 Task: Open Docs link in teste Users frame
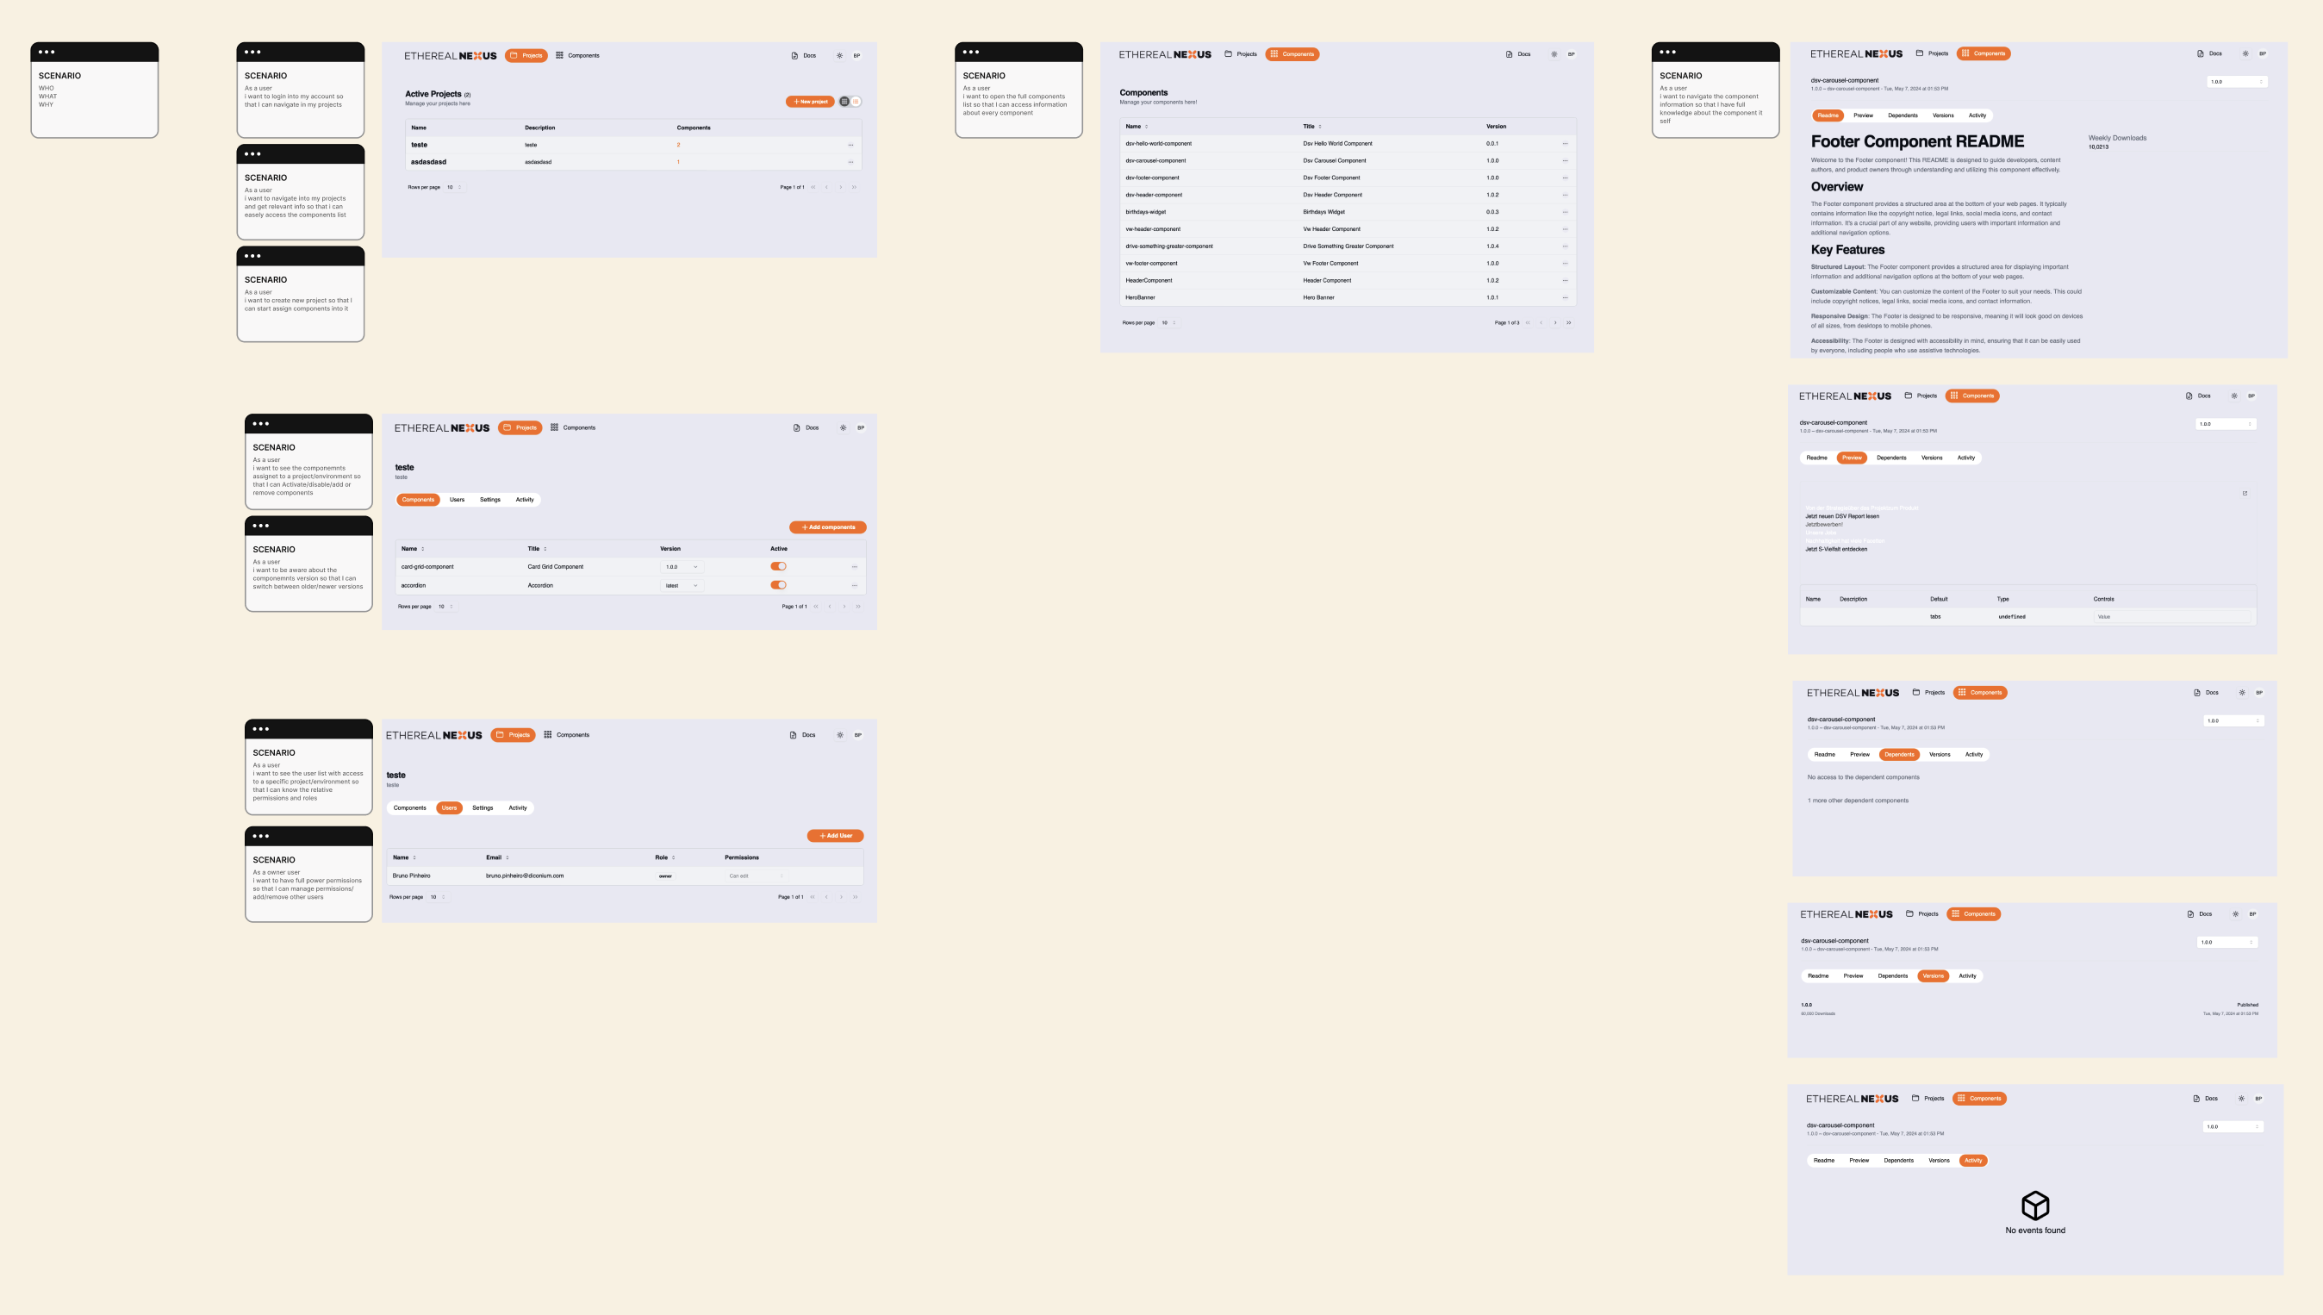click(804, 735)
